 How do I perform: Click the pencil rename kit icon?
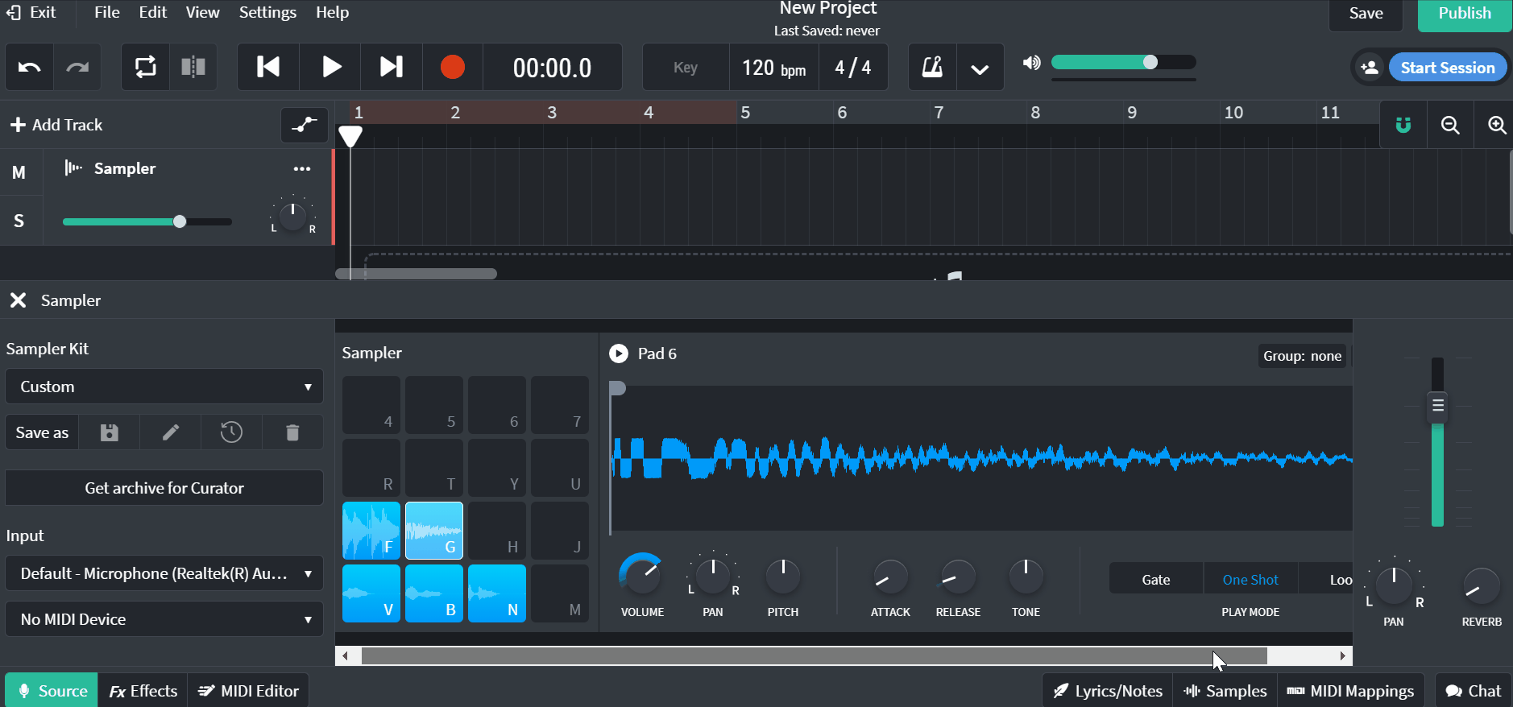(x=170, y=432)
